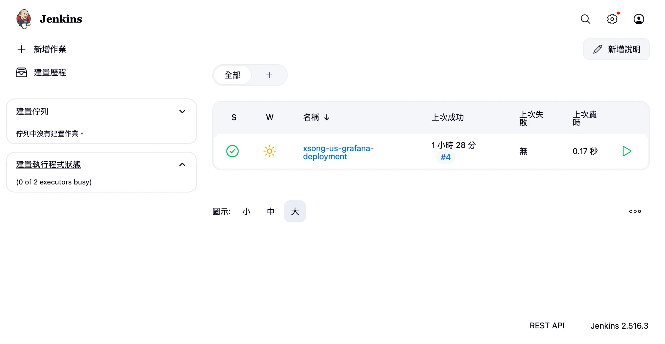Collapse the 建置執行程式狀態 executor panel
This screenshot has width=665, height=344.
[x=182, y=165]
